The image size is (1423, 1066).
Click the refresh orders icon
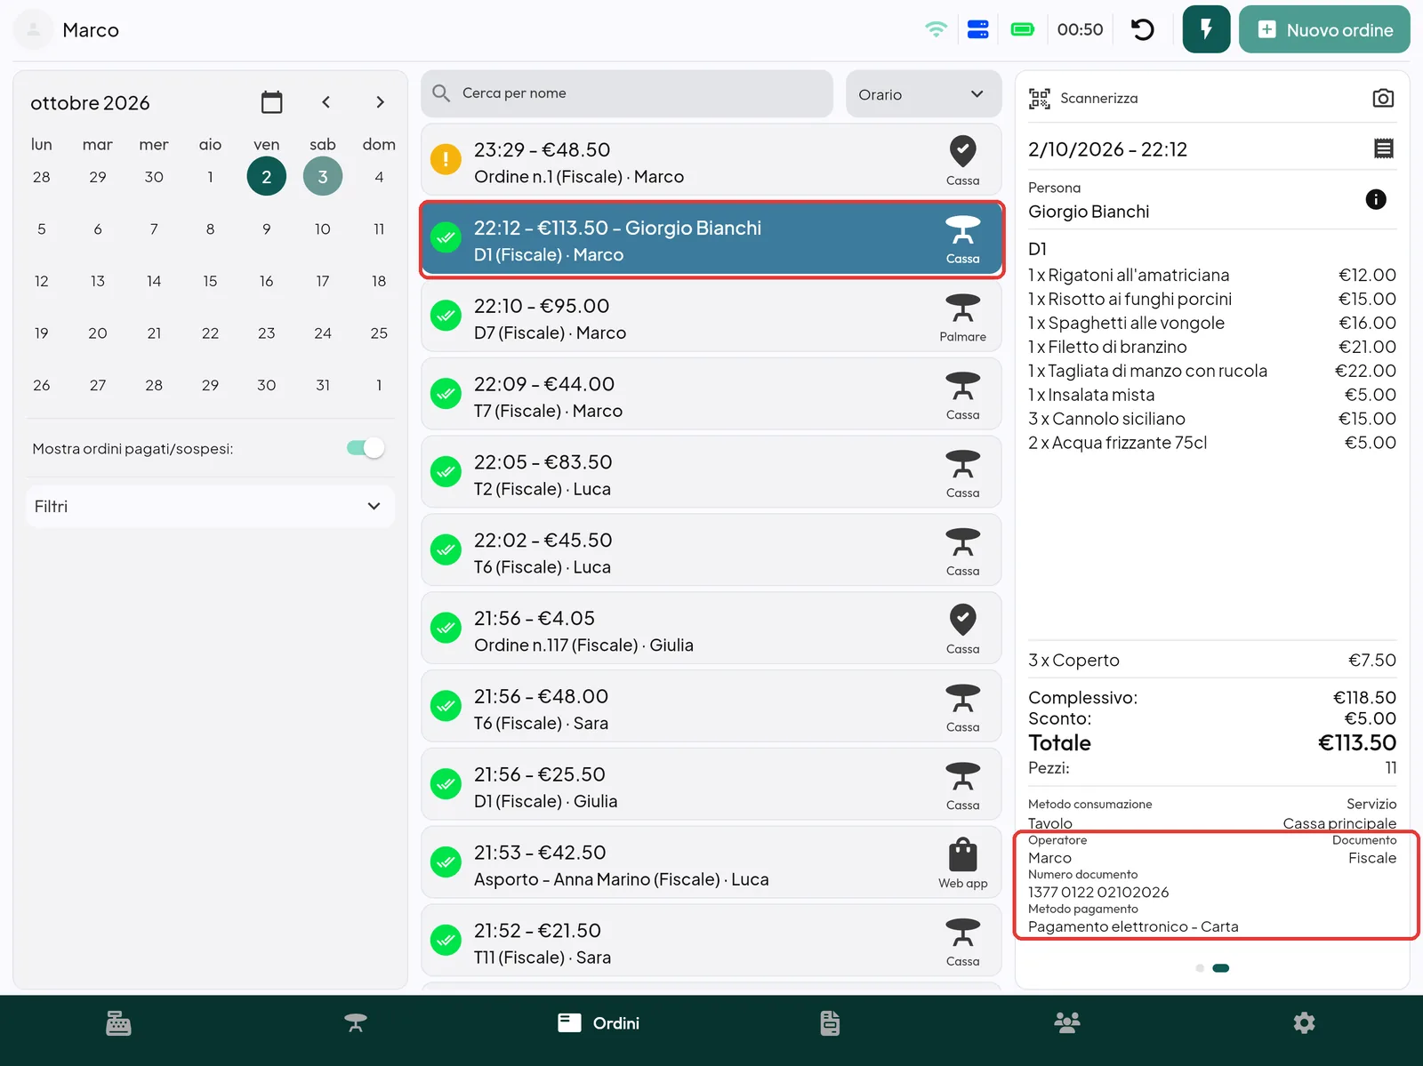coord(1143,29)
